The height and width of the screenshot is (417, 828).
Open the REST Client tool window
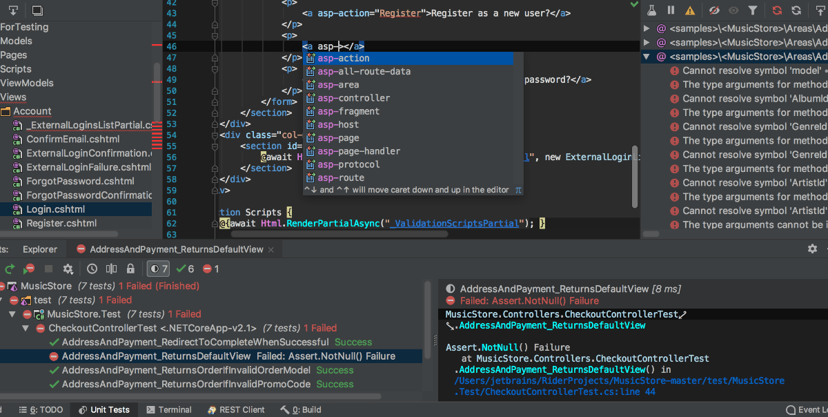click(235, 409)
